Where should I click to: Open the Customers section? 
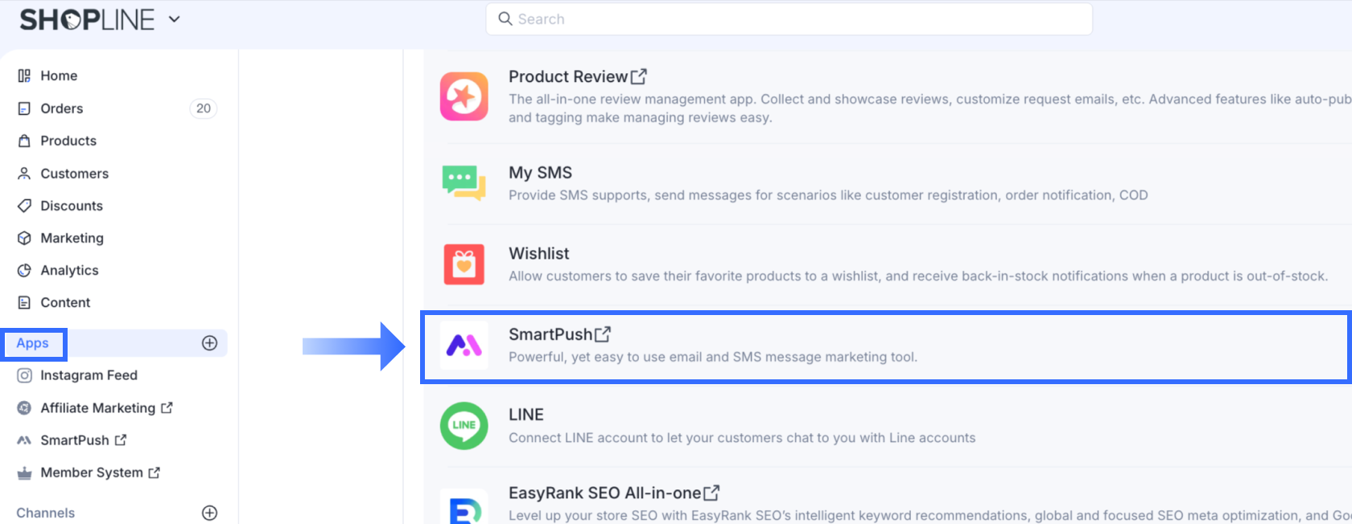[x=74, y=174]
